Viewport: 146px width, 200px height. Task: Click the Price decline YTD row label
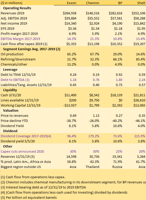(x=14, y=121)
